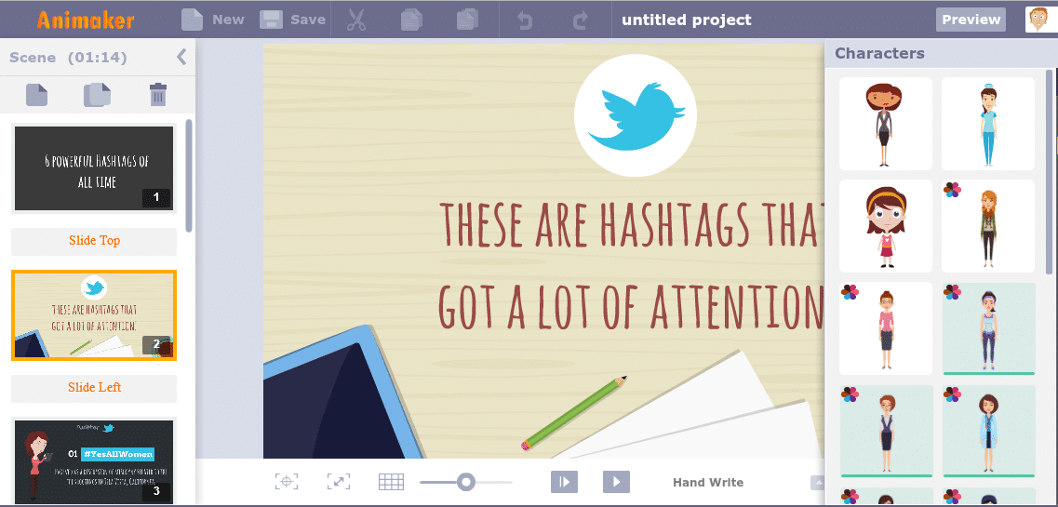
Task: Add a new blank scene
Action: point(36,95)
